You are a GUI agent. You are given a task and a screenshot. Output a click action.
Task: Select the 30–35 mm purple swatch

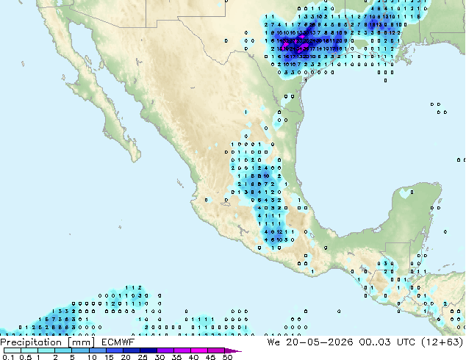tap(165, 350)
